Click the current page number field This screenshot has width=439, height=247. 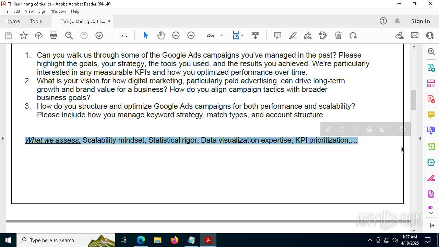[115, 35]
